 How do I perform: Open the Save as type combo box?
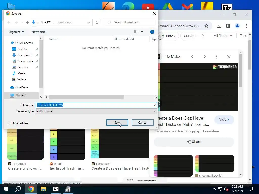point(96,111)
